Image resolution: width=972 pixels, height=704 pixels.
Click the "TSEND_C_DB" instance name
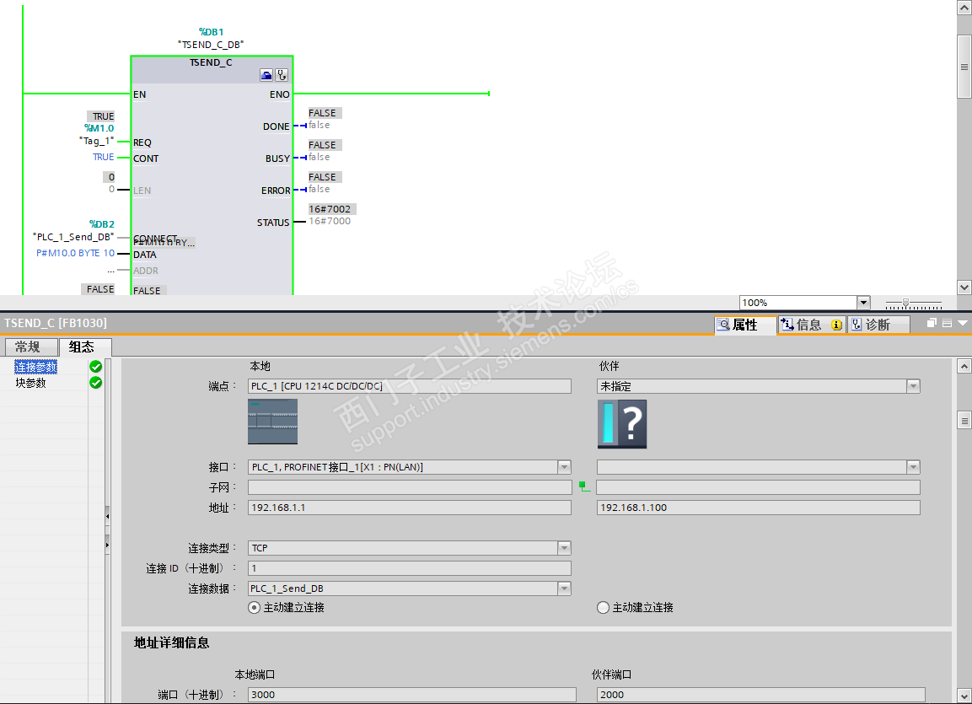pos(211,45)
